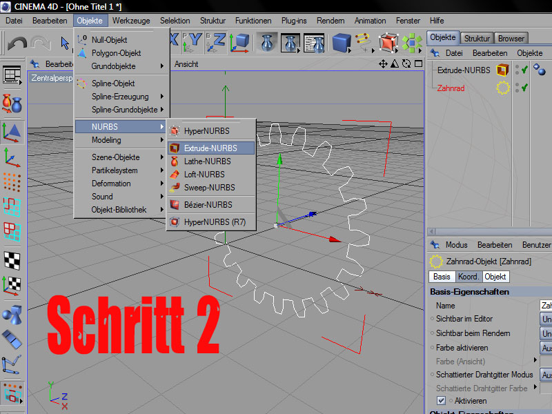Render the active view vase icon
Viewport: 552px width, 414px height.
(266, 43)
